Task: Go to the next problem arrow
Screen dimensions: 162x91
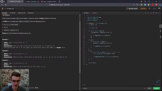Action: tap(19, 9)
